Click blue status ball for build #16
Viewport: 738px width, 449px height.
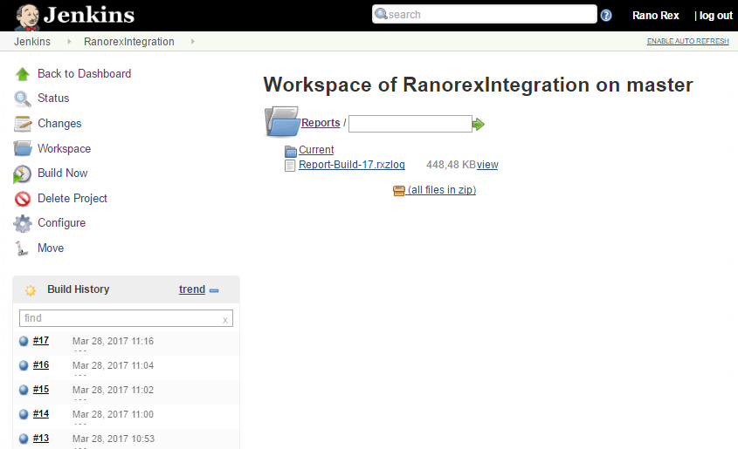[x=24, y=365]
